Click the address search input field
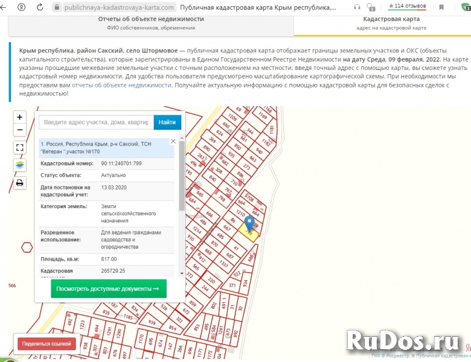Screen dimensions: 471x362 [x=96, y=122]
